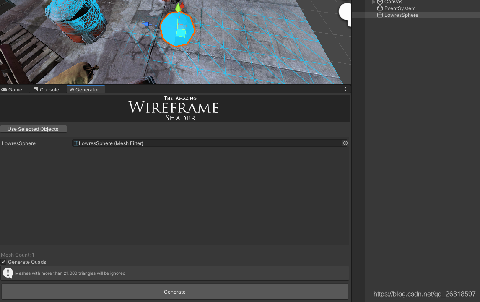
Task: Open object picker for Mesh Filter field
Action: [345, 143]
